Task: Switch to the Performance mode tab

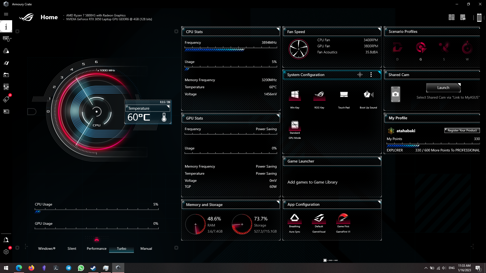Action: (96, 248)
